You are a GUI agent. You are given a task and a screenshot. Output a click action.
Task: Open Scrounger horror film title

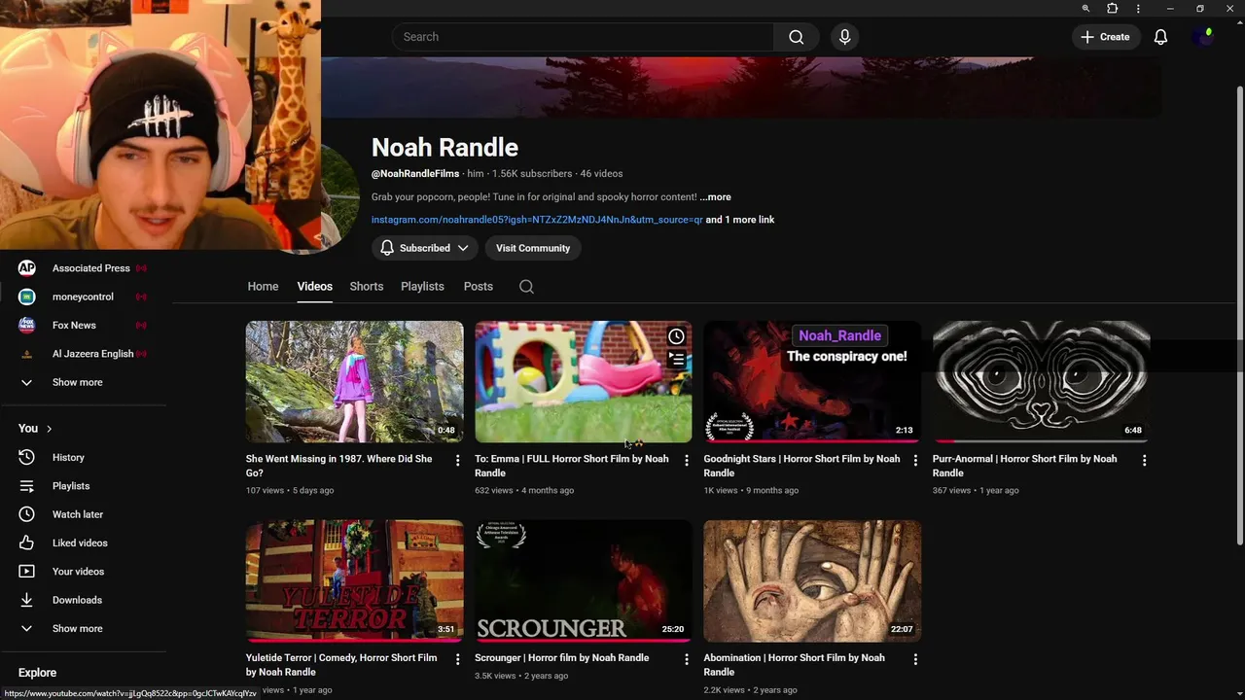click(x=561, y=658)
